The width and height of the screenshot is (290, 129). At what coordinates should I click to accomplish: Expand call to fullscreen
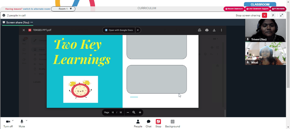click(x=282, y=15)
